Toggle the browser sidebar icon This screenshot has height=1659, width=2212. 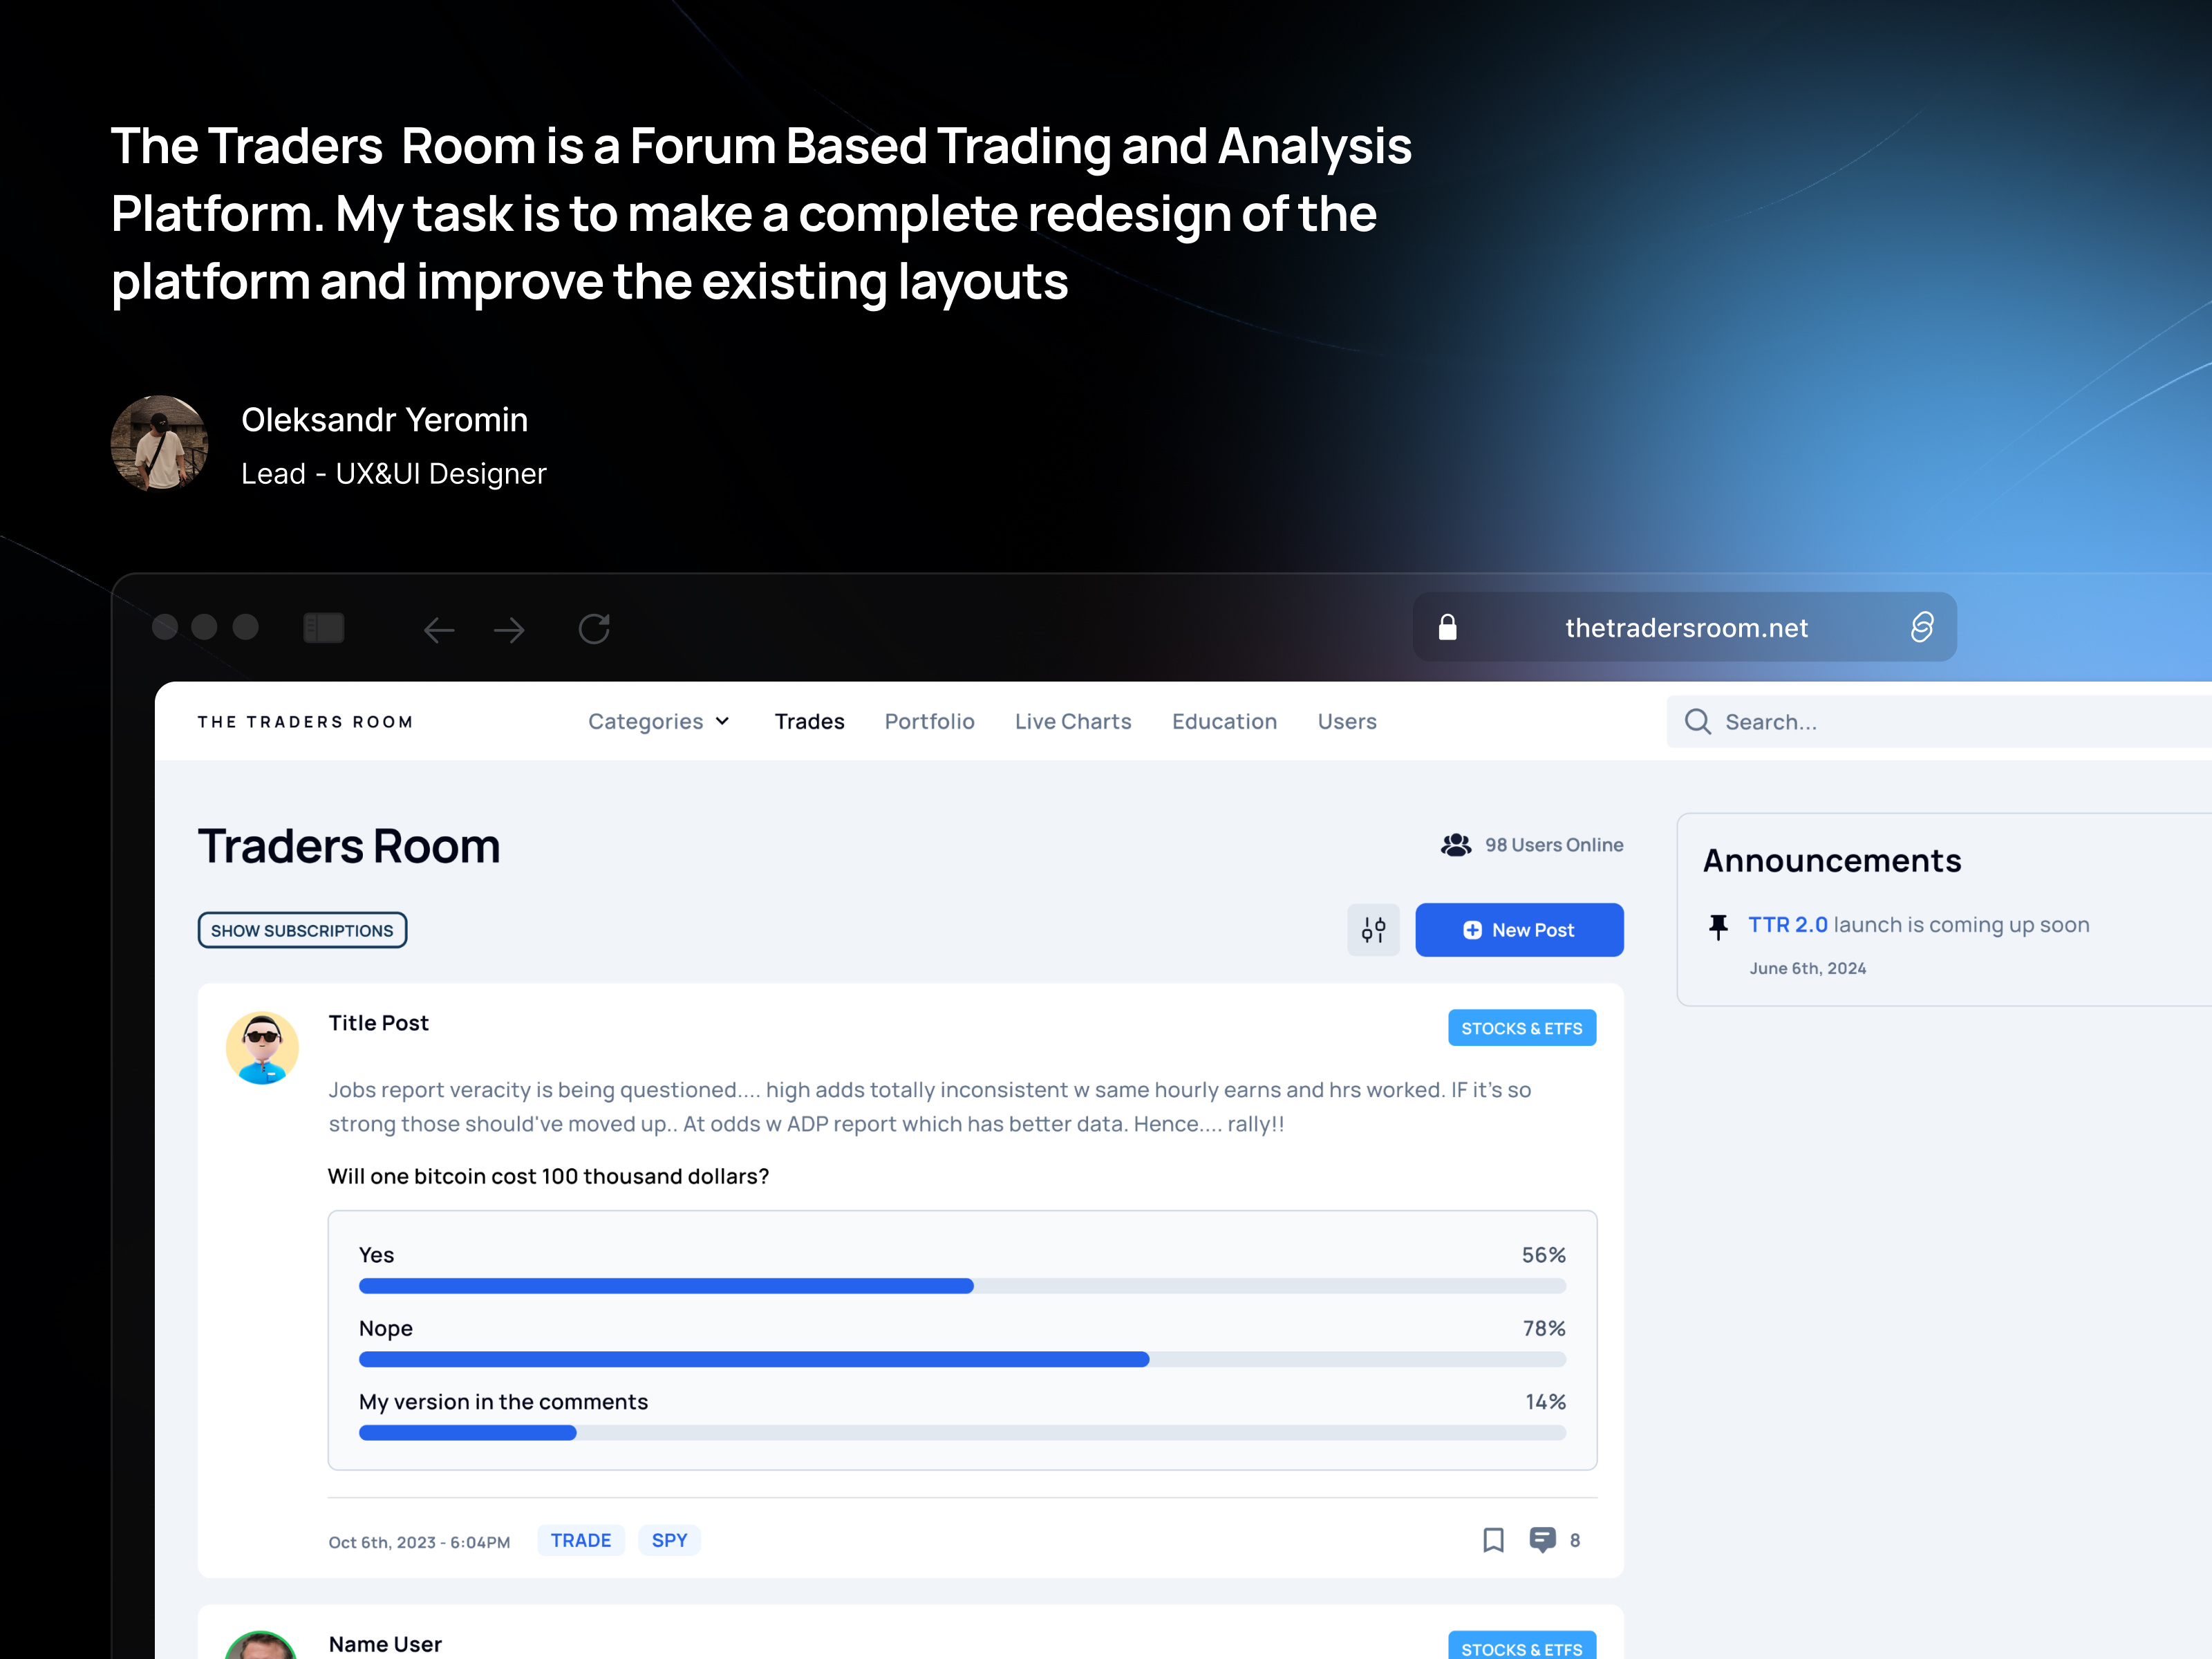324,627
